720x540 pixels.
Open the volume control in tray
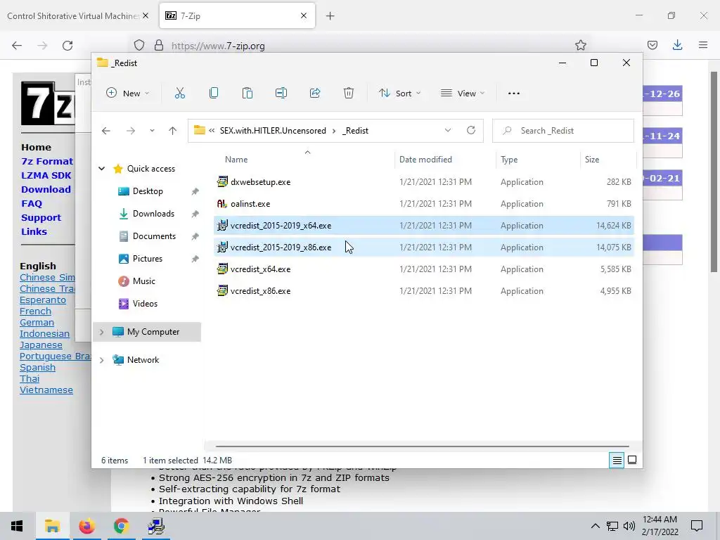click(629, 526)
